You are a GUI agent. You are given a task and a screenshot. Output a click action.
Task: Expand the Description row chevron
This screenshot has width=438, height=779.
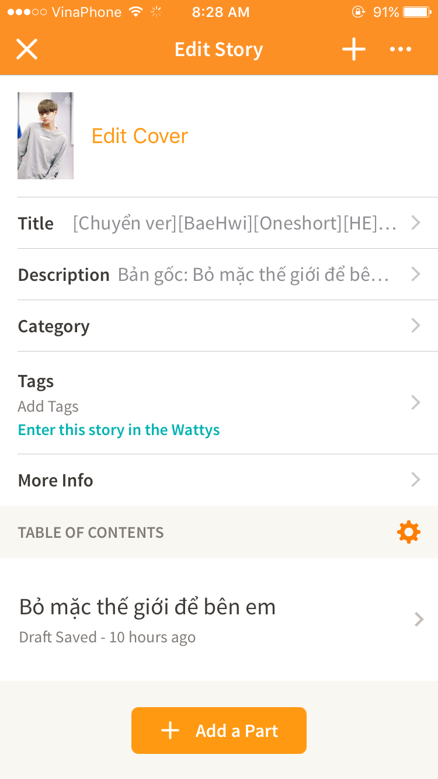(416, 274)
